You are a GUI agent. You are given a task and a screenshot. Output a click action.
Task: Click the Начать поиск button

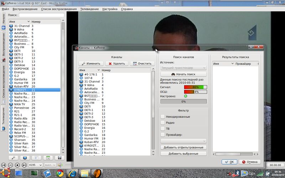183,74
